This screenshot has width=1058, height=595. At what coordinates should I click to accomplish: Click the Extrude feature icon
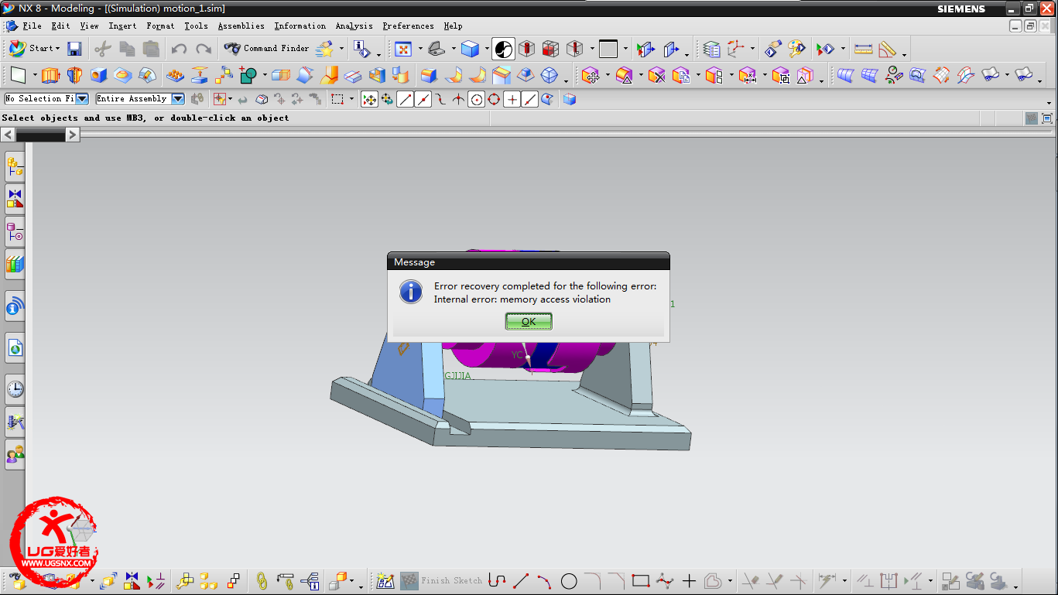click(50, 75)
